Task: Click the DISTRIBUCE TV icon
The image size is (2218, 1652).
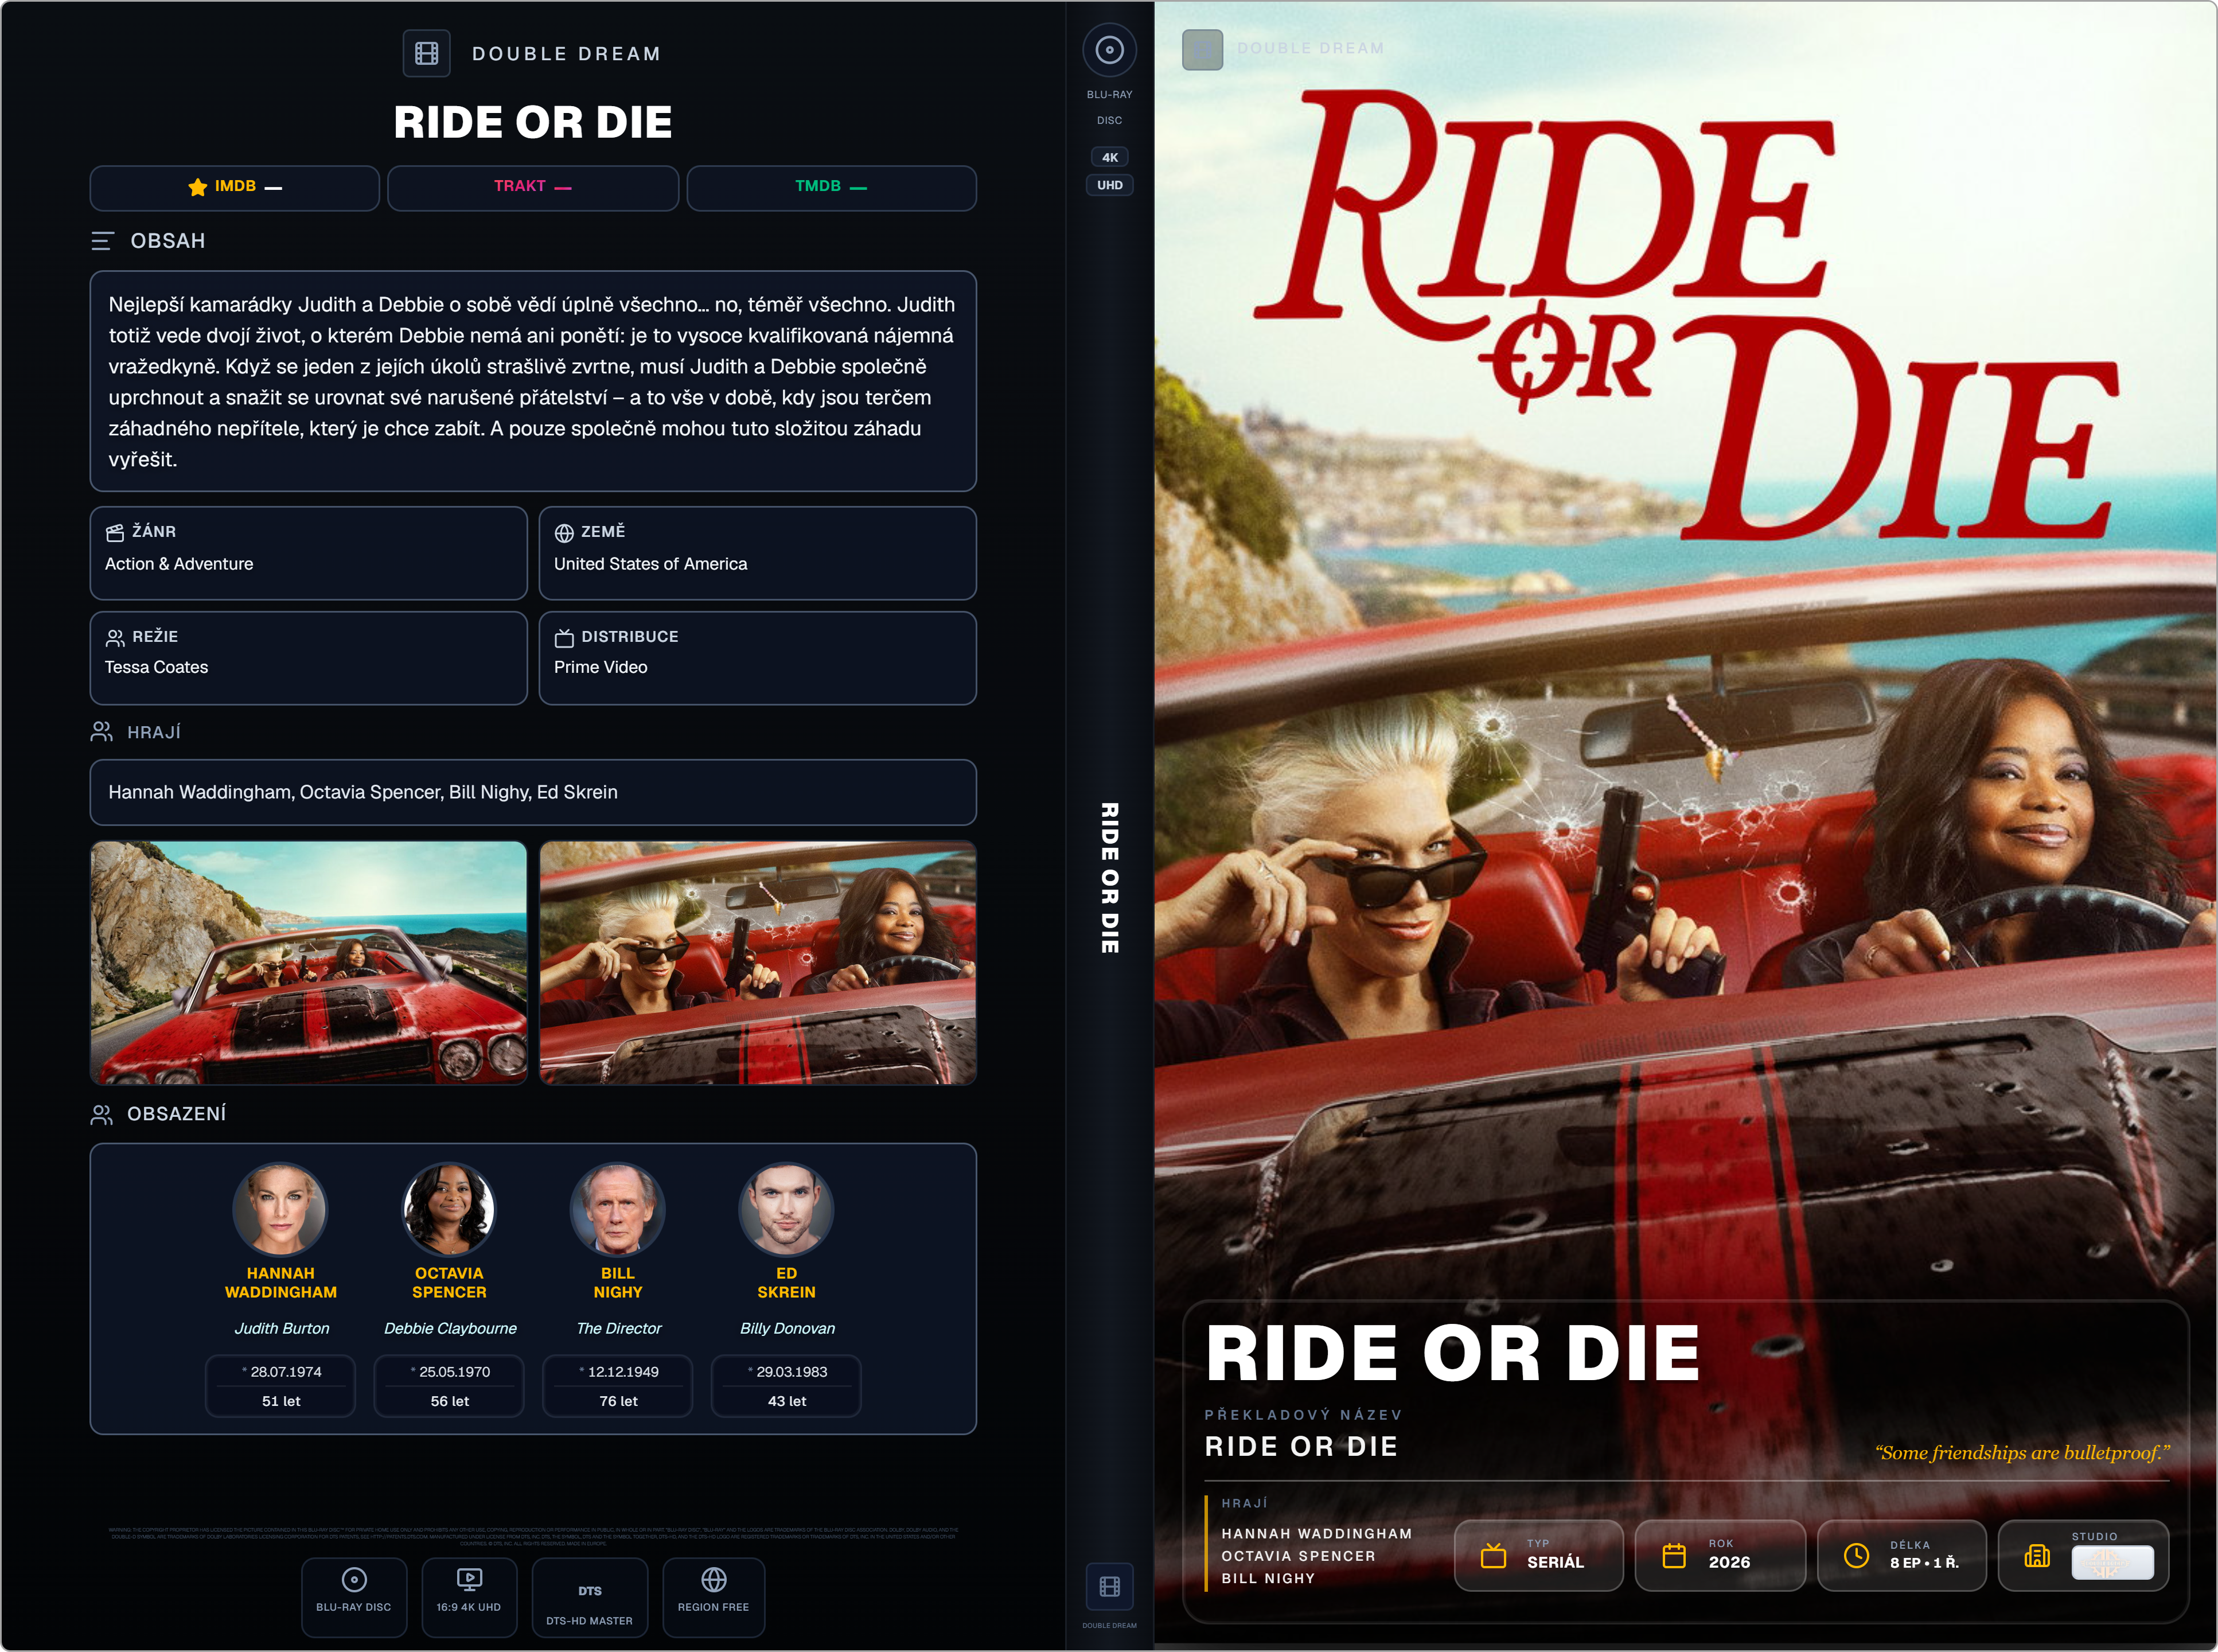Action: [x=564, y=637]
